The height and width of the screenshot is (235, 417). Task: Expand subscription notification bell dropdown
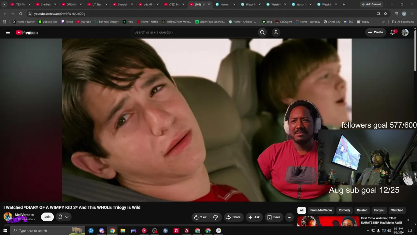(x=64, y=217)
